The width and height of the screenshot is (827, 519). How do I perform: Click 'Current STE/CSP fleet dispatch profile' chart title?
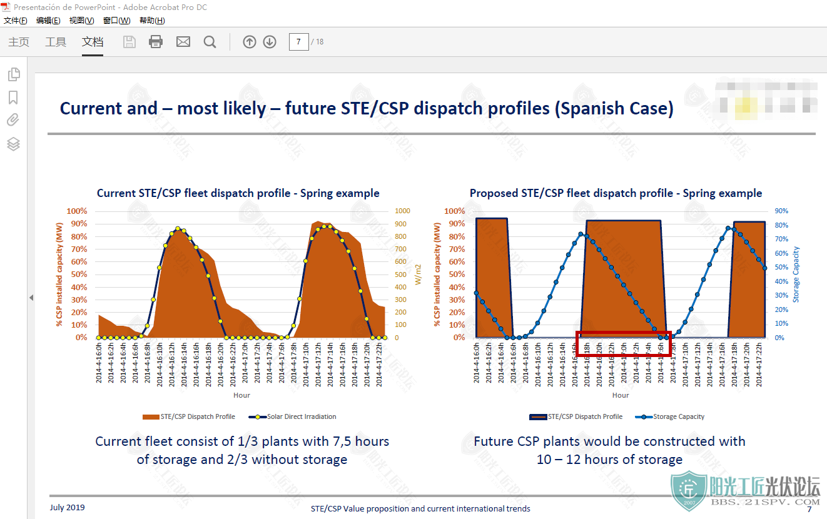pos(238,193)
